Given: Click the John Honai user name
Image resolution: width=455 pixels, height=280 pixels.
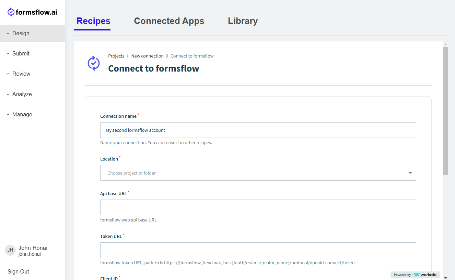Looking at the screenshot, I should click(33, 248).
